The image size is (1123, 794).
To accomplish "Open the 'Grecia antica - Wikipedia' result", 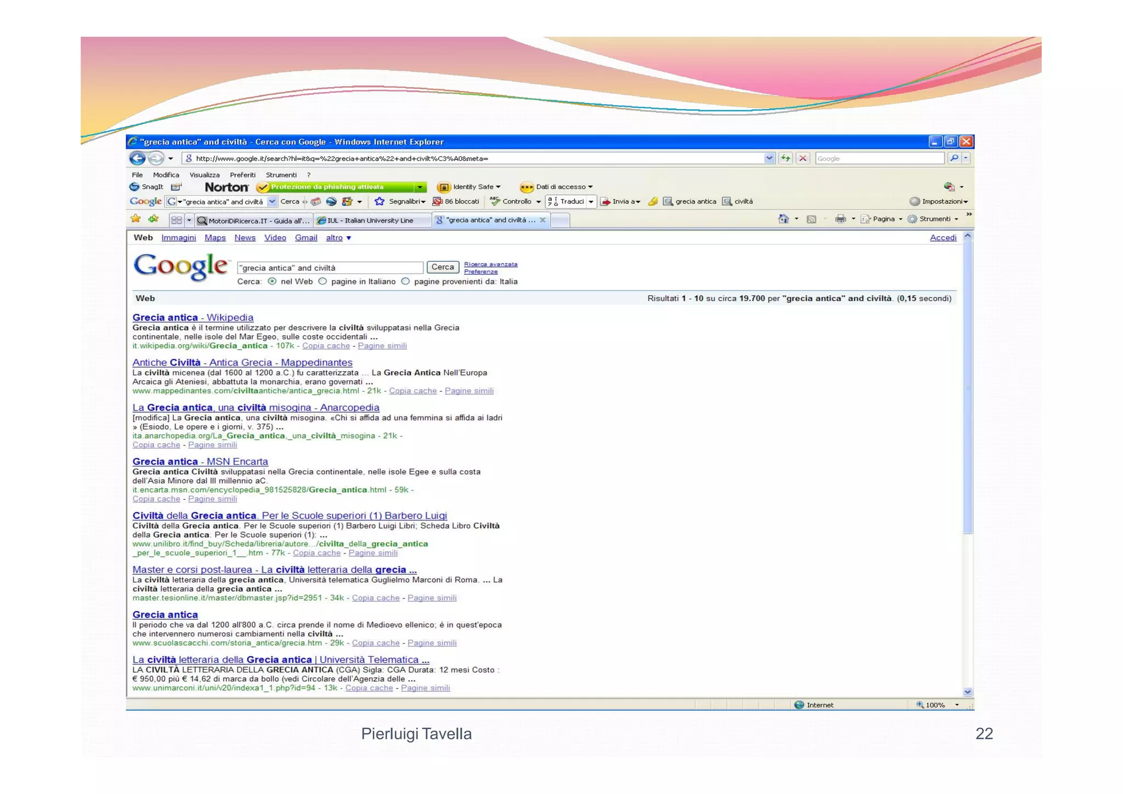I will pos(193,317).
